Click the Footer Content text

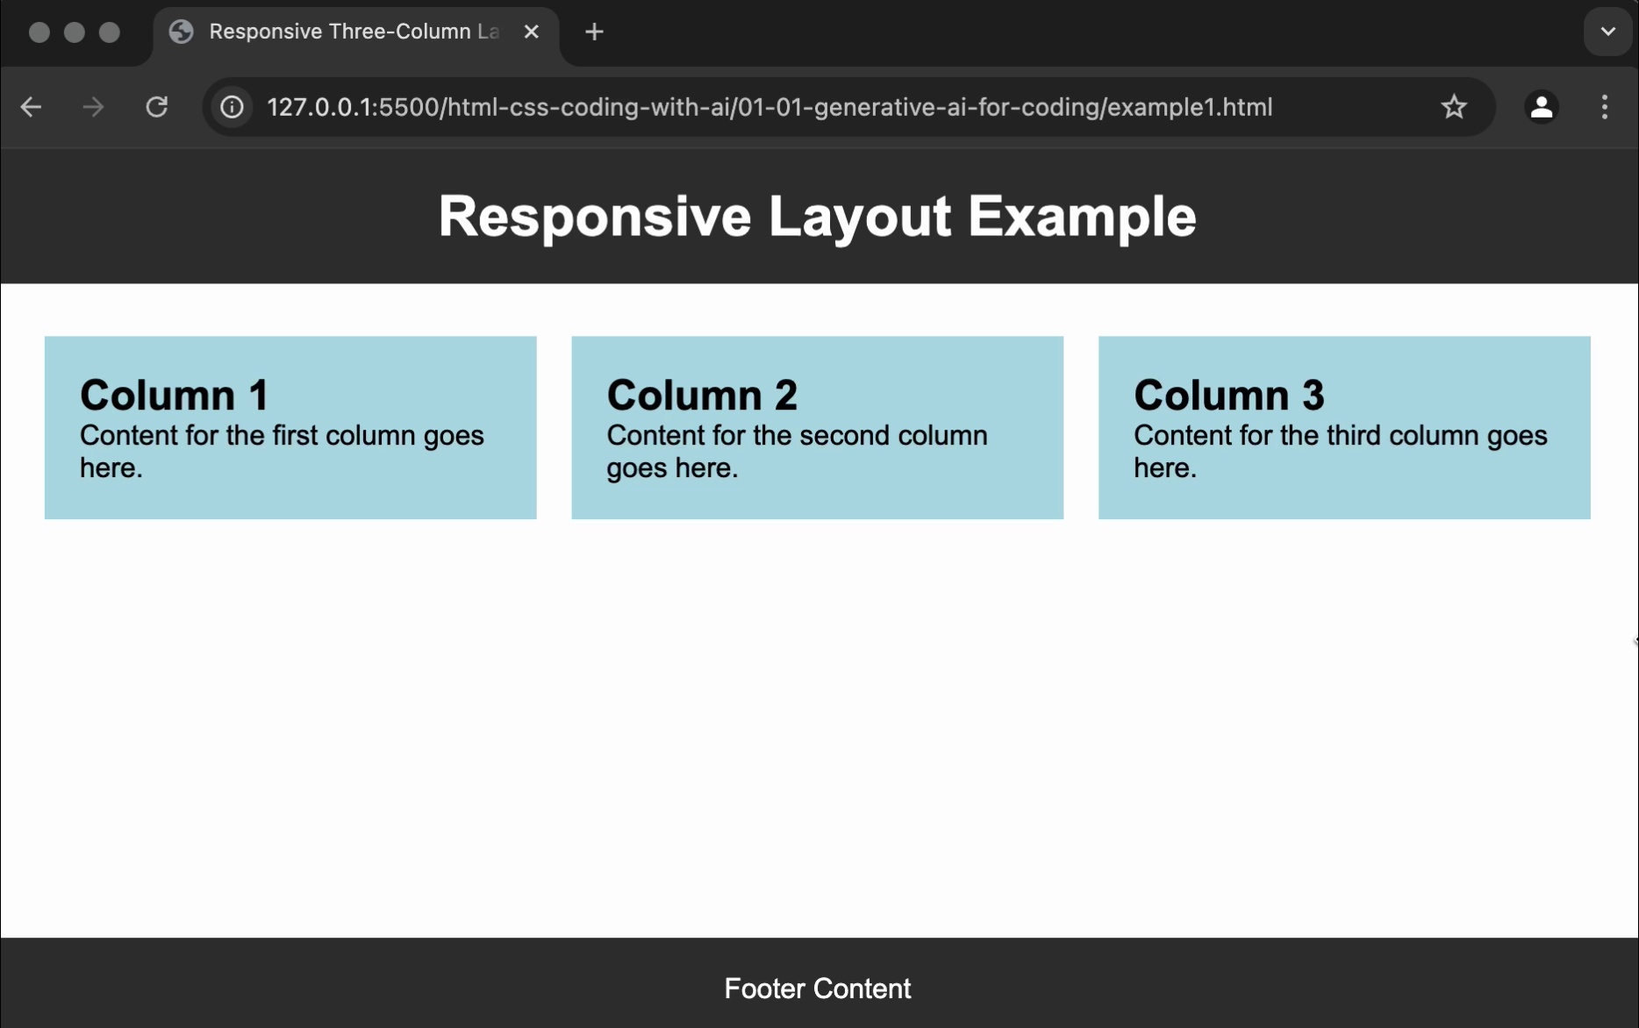[818, 989]
